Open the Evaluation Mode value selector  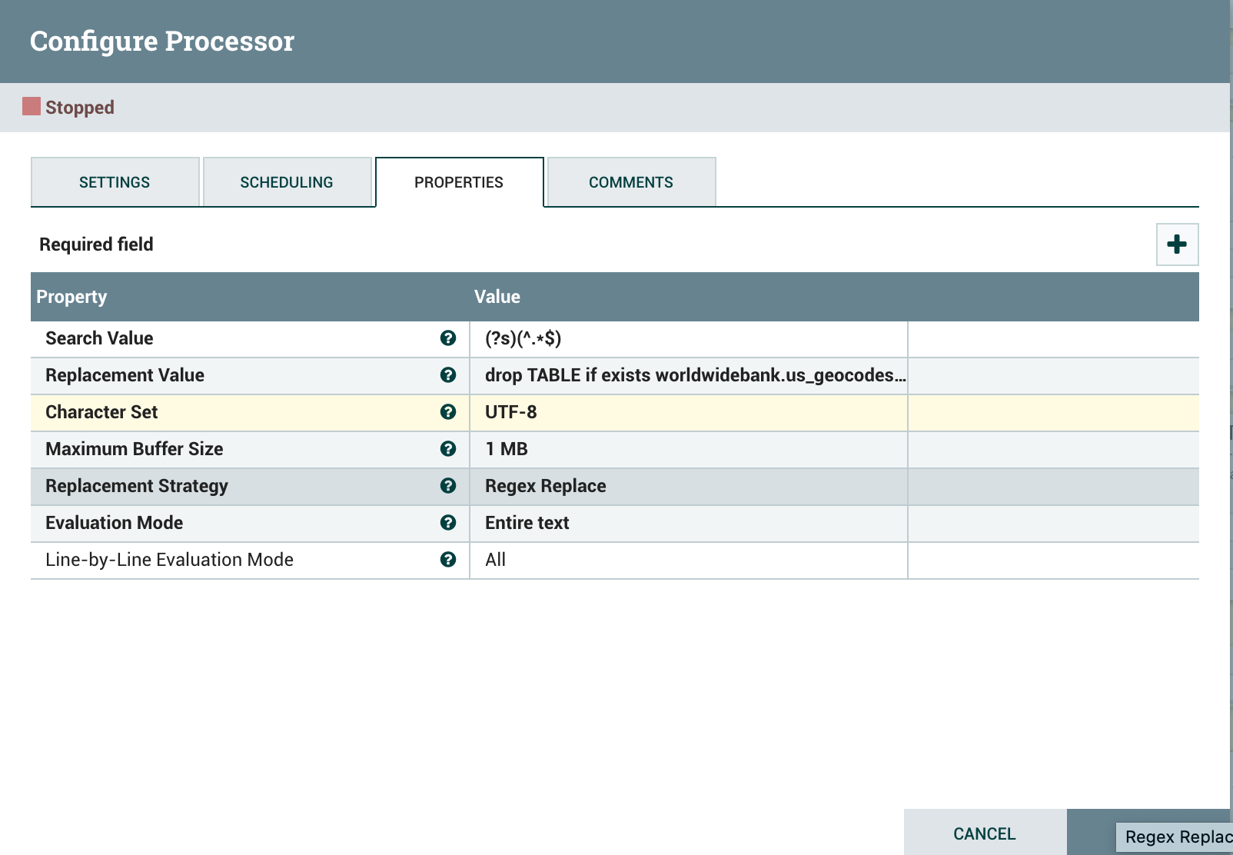click(x=688, y=523)
